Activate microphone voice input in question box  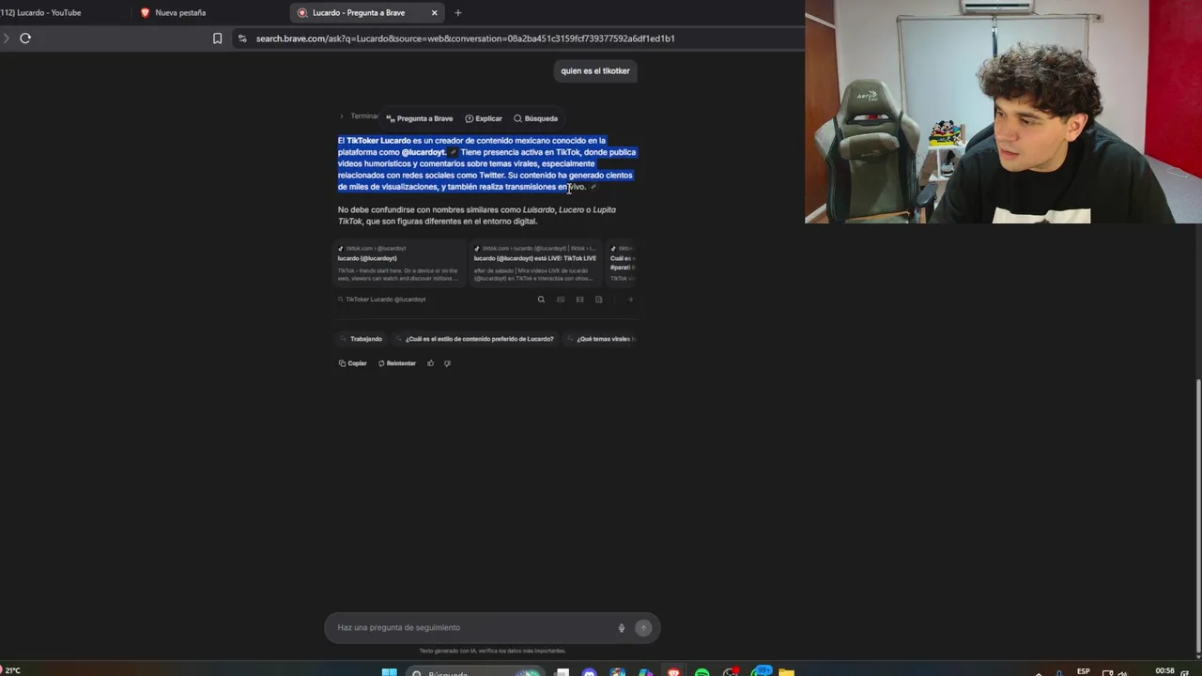621,628
